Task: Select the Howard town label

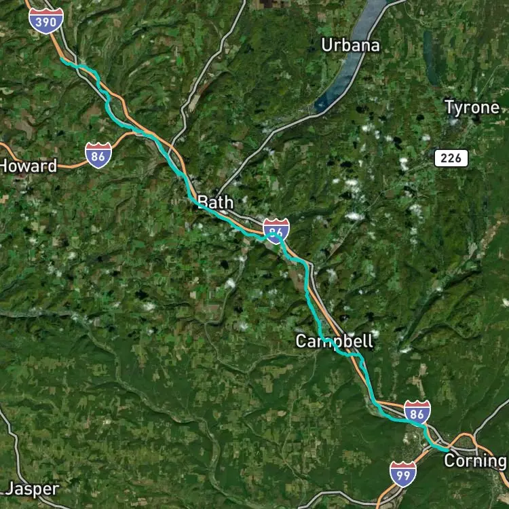Action: 29,166
